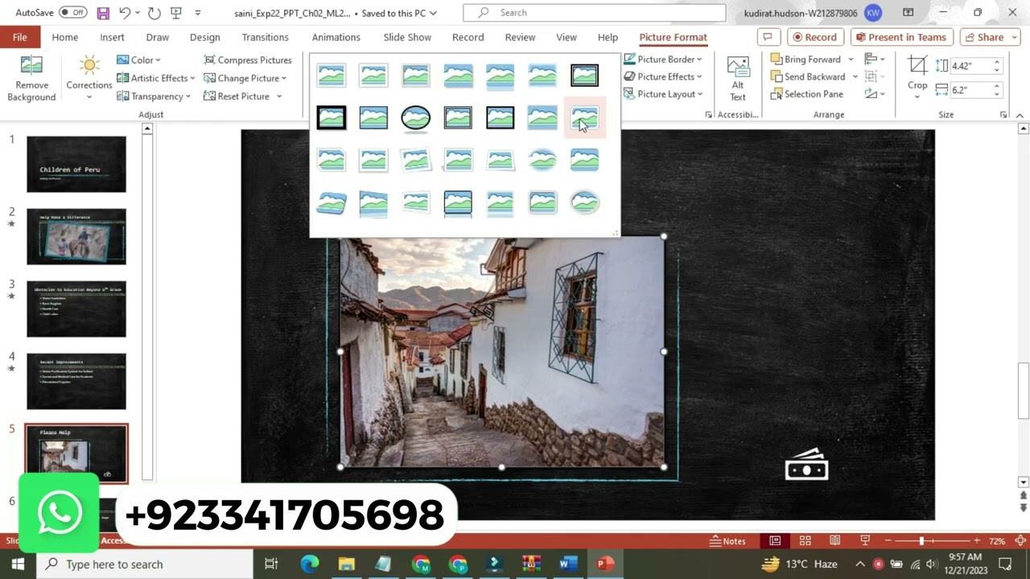Open the Corrections tool
Image resolution: width=1030 pixels, height=579 pixels.
coord(89,79)
